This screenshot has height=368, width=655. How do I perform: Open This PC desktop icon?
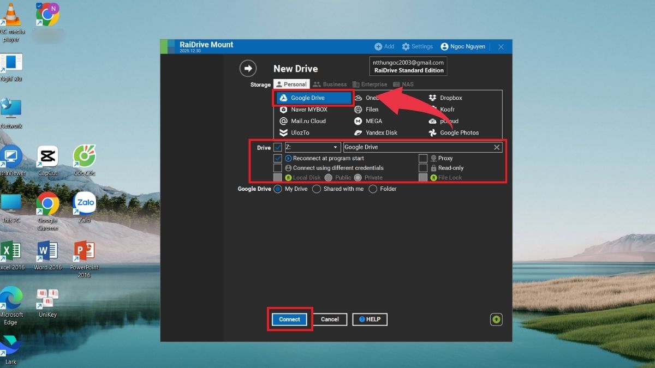tap(10, 208)
